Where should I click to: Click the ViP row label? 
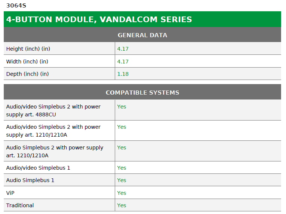click(10, 193)
